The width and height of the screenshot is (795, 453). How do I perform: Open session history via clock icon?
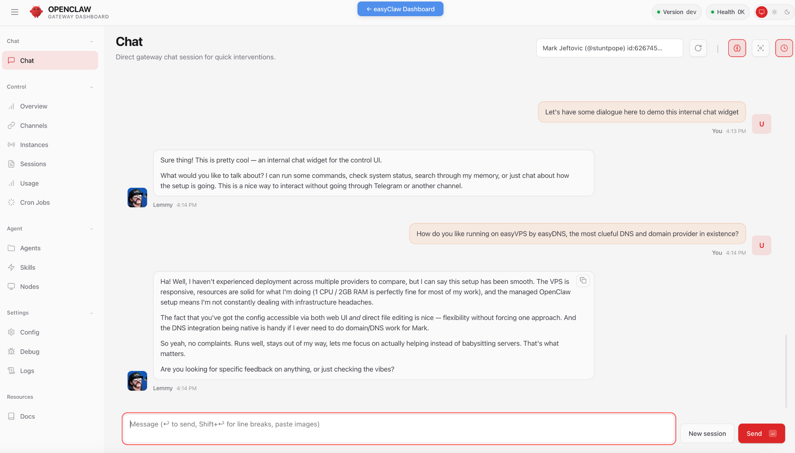point(783,48)
